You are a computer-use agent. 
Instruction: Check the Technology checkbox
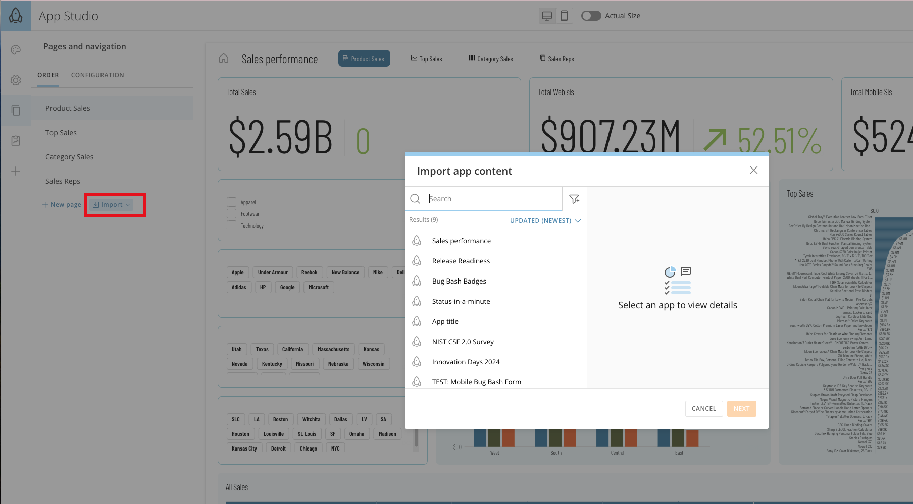(232, 225)
